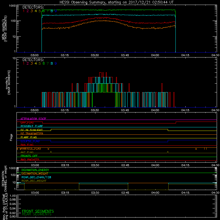The image size is (220, 220).
Task: Click peak of red rear-segment counts curve
Action: pos(100,73)
